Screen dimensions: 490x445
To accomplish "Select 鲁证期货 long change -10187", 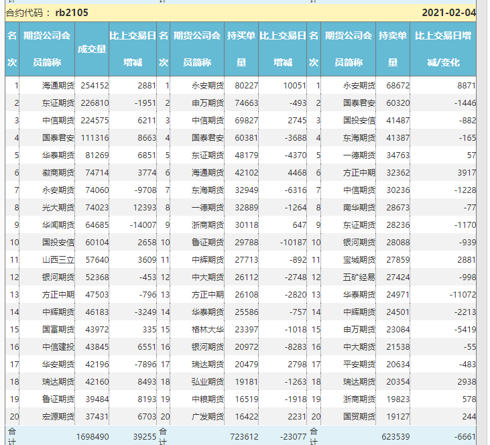I will (293, 243).
